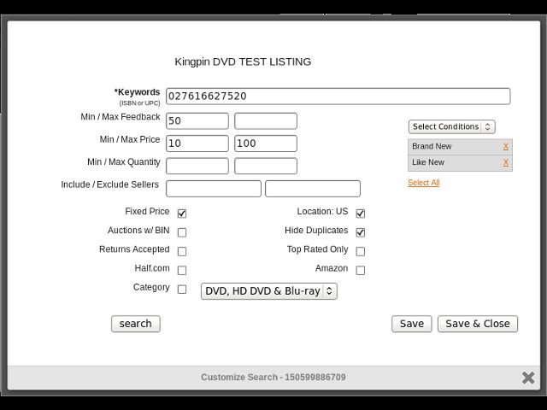Uncheck the Fixed Price checkbox
The height and width of the screenshot is (410, 547).
(x=182, y=214)
